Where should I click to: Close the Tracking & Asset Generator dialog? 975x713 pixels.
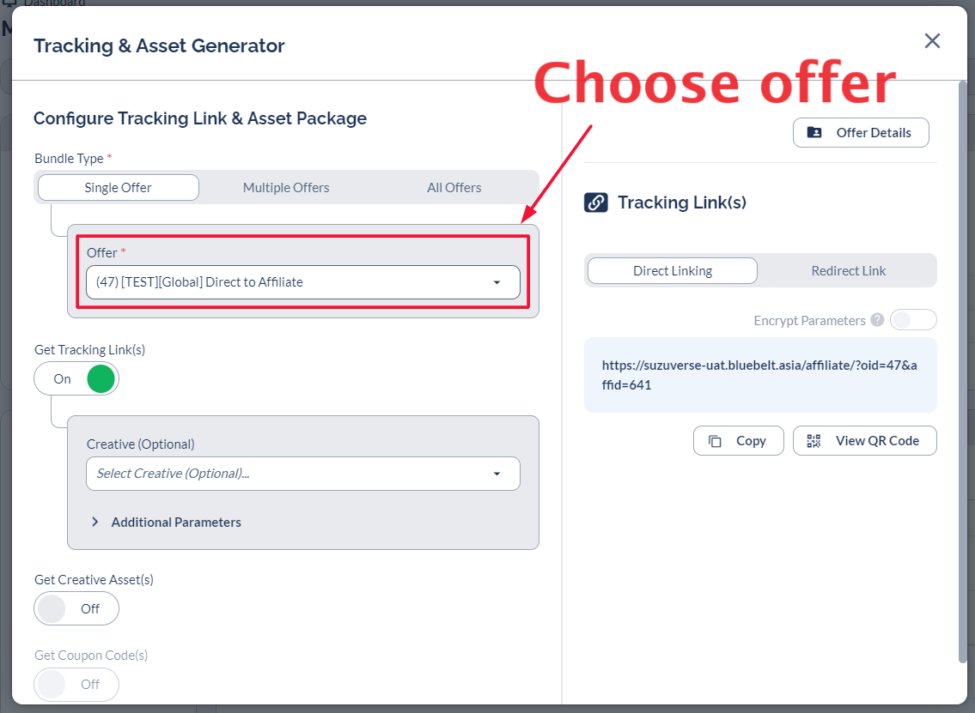point(932,41)
